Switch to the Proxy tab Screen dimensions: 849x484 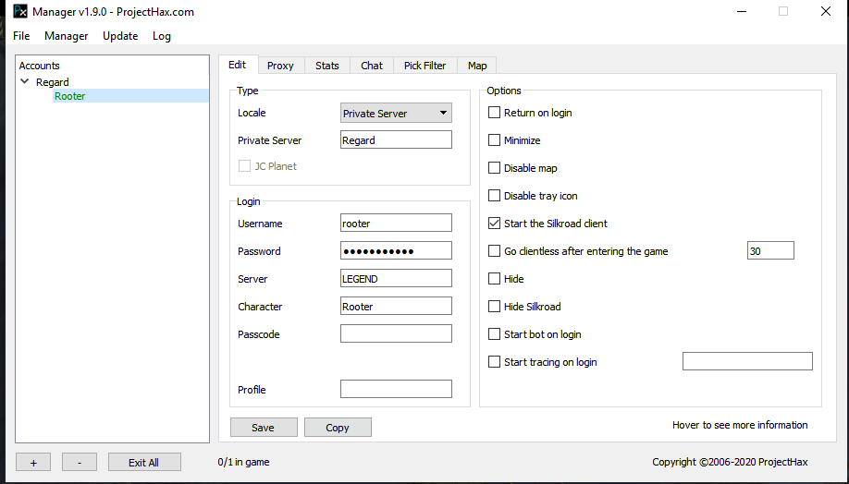[x=280, y=66]
